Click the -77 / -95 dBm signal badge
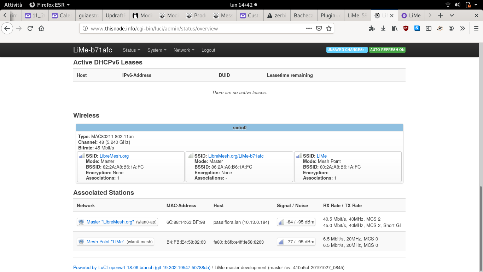Viewport: 483px width, 272px height. [x=296, y=242]
